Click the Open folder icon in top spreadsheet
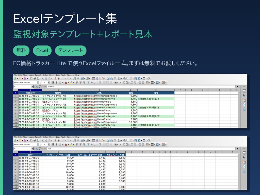The width and height of the screenshot is (260, 195). pos(20,78)
